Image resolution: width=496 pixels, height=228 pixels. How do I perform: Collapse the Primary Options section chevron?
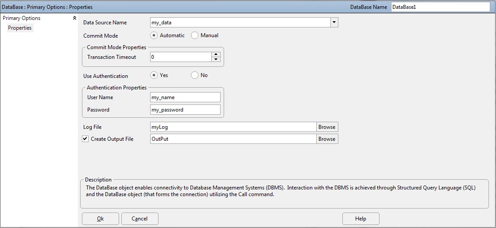click(x=75, y=18)
